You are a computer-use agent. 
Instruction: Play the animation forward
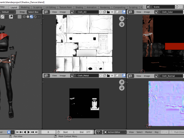coord(29,132)
